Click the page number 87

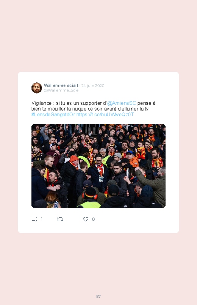(98, 296)
